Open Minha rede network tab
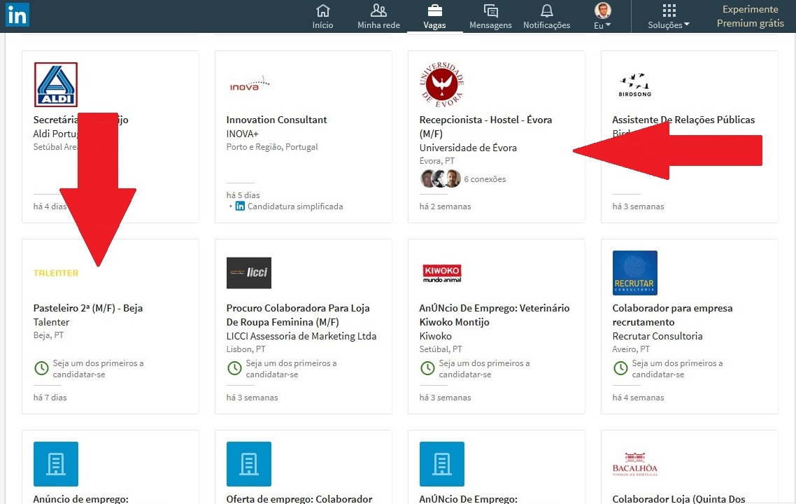796x504 pixels. [378, 17]
